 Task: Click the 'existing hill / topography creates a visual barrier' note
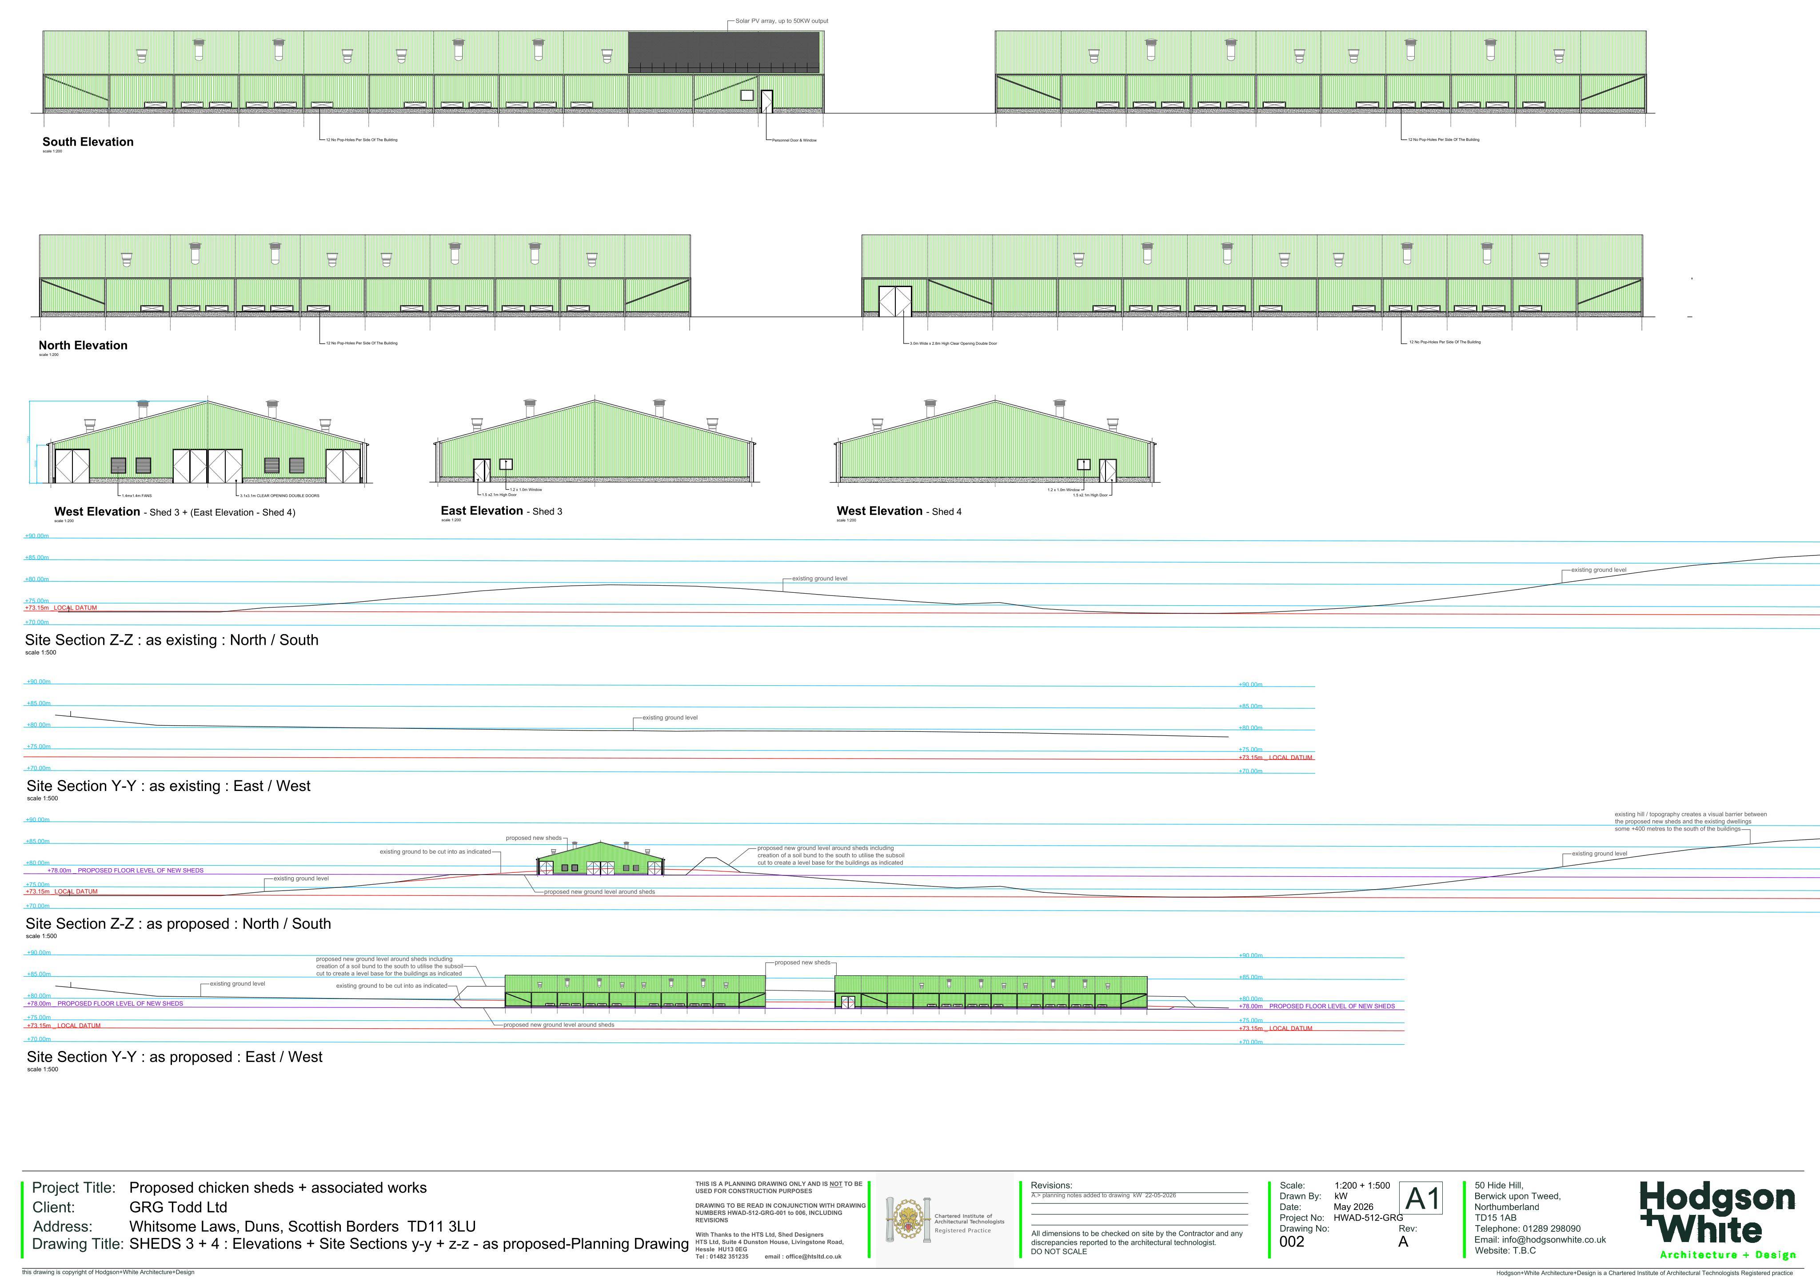[1691, 821]
